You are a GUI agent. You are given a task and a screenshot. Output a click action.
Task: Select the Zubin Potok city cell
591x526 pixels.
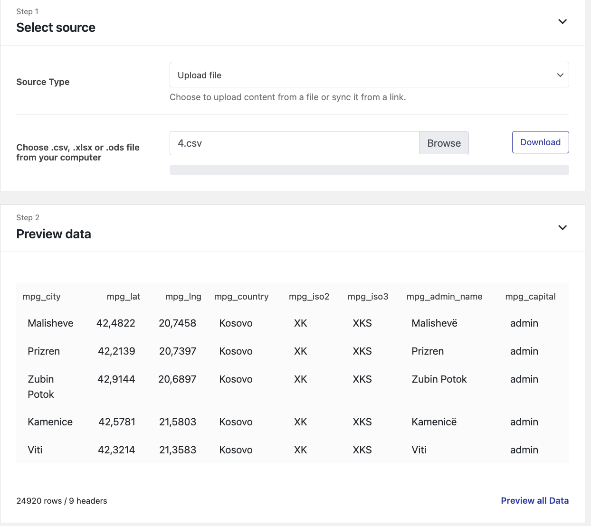(41, 386)
